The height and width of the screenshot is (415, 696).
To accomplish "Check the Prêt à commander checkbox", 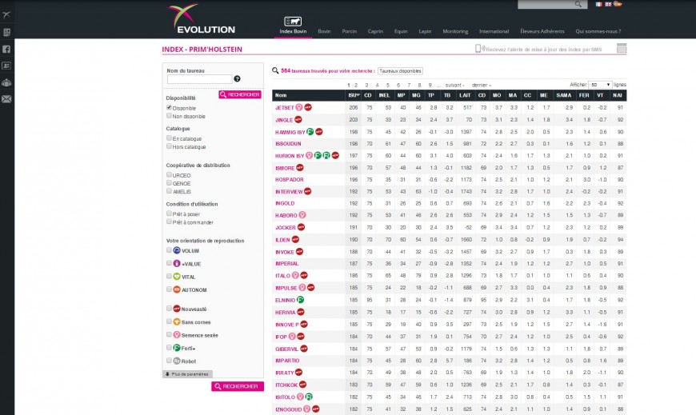I will coord(169,221).
